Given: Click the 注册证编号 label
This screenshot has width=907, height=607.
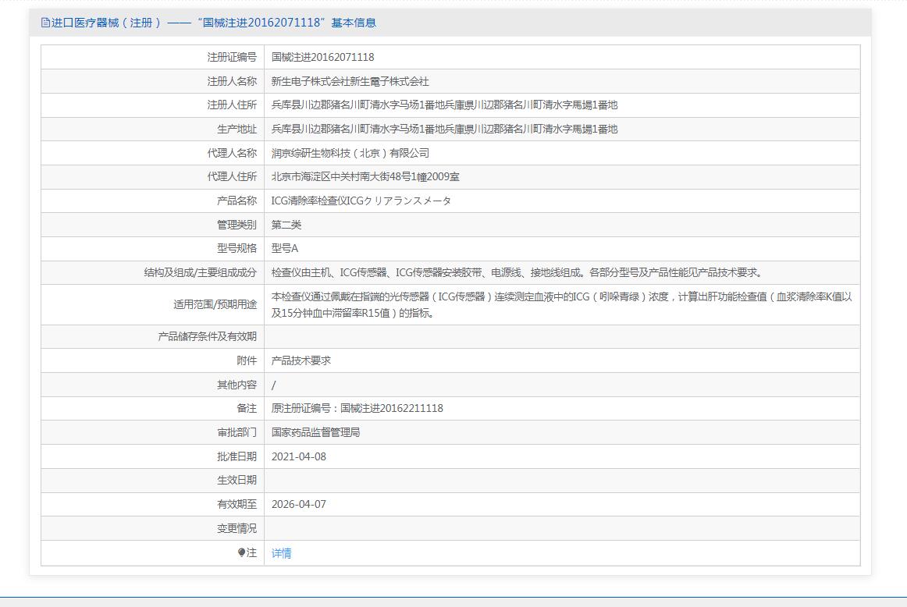Looking at the screenshot, I should [x=232, y=57].
